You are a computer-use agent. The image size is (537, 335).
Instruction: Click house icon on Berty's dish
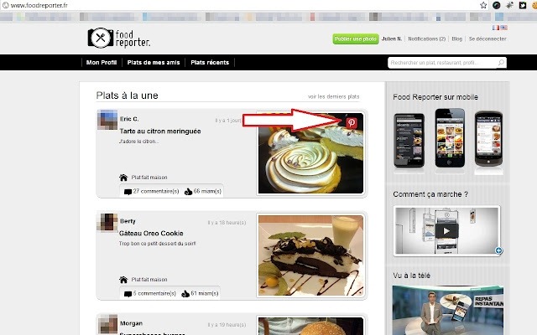(123, 280)
